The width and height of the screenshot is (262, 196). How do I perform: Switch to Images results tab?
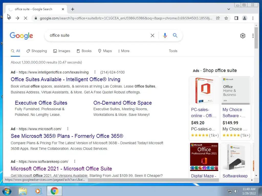[x=62, y=51]
